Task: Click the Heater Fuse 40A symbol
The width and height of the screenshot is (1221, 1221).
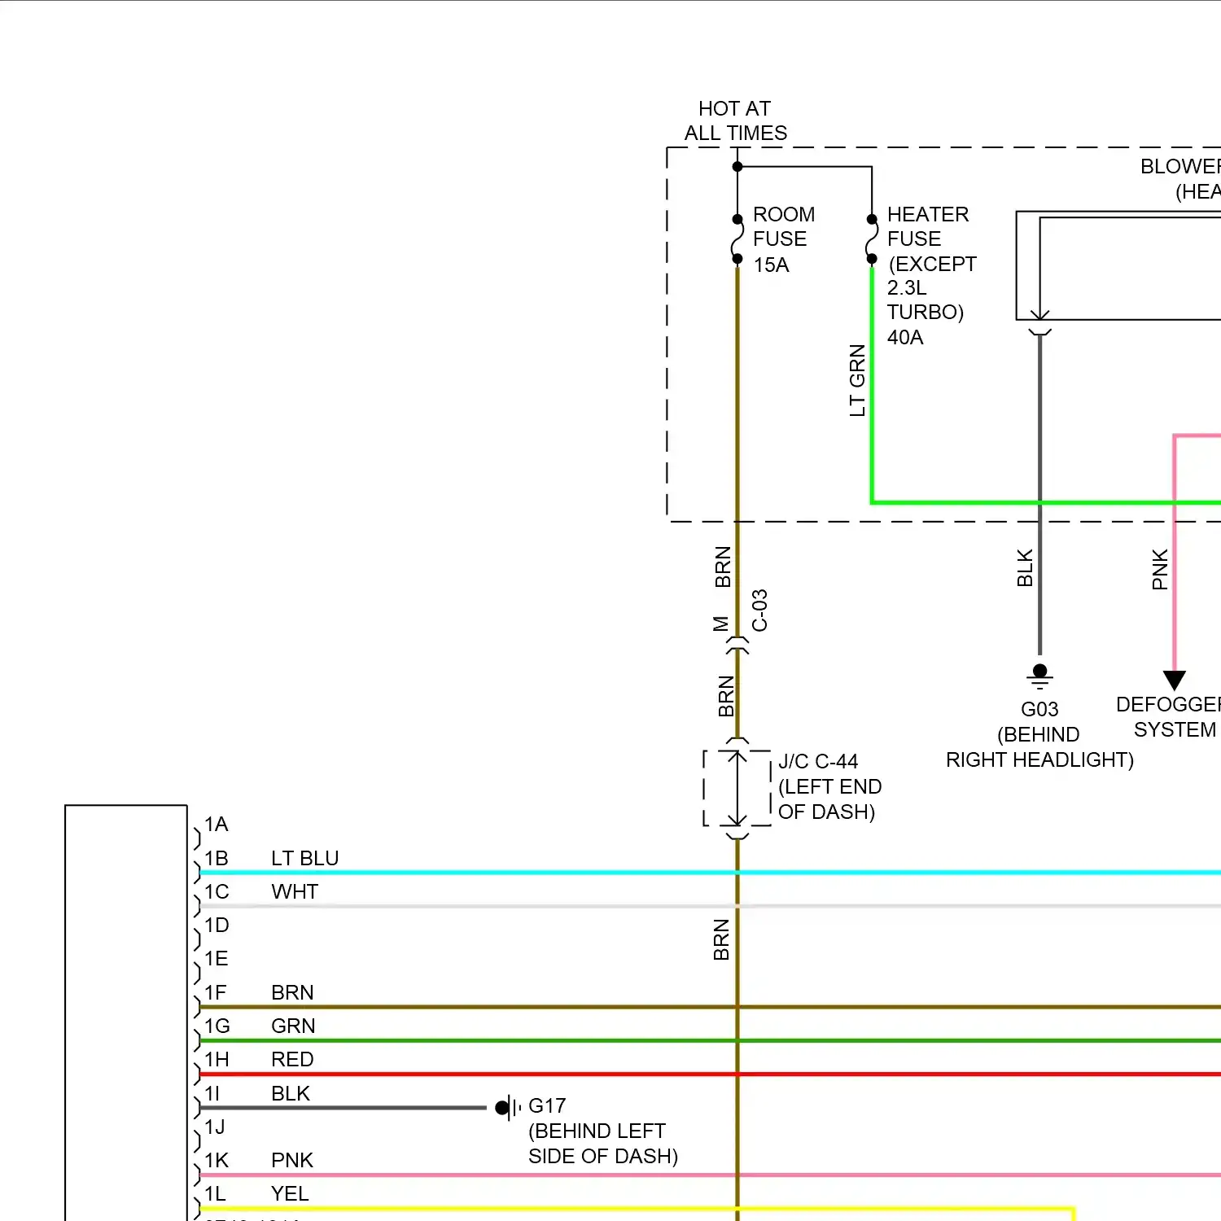Action: coord(872,239)
